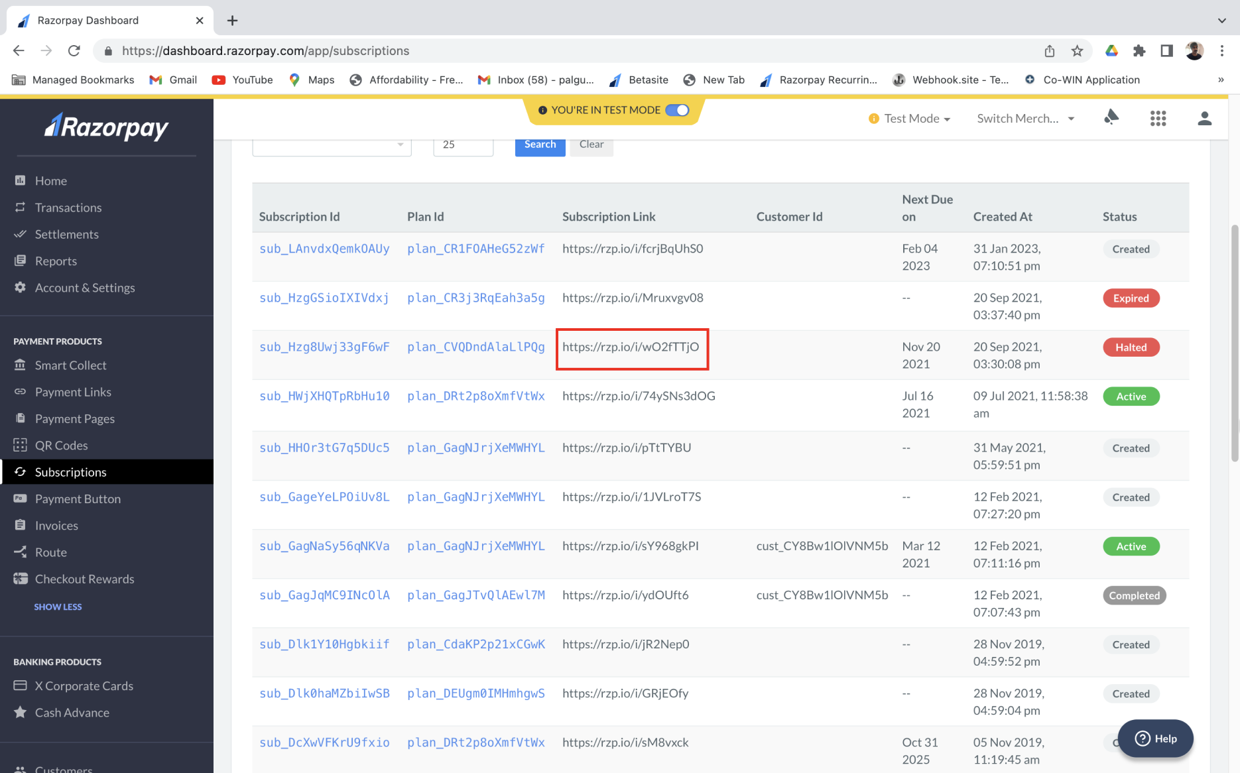Click the browser address bar URL
The image size is (1240, 773).
tap(265, 50)
